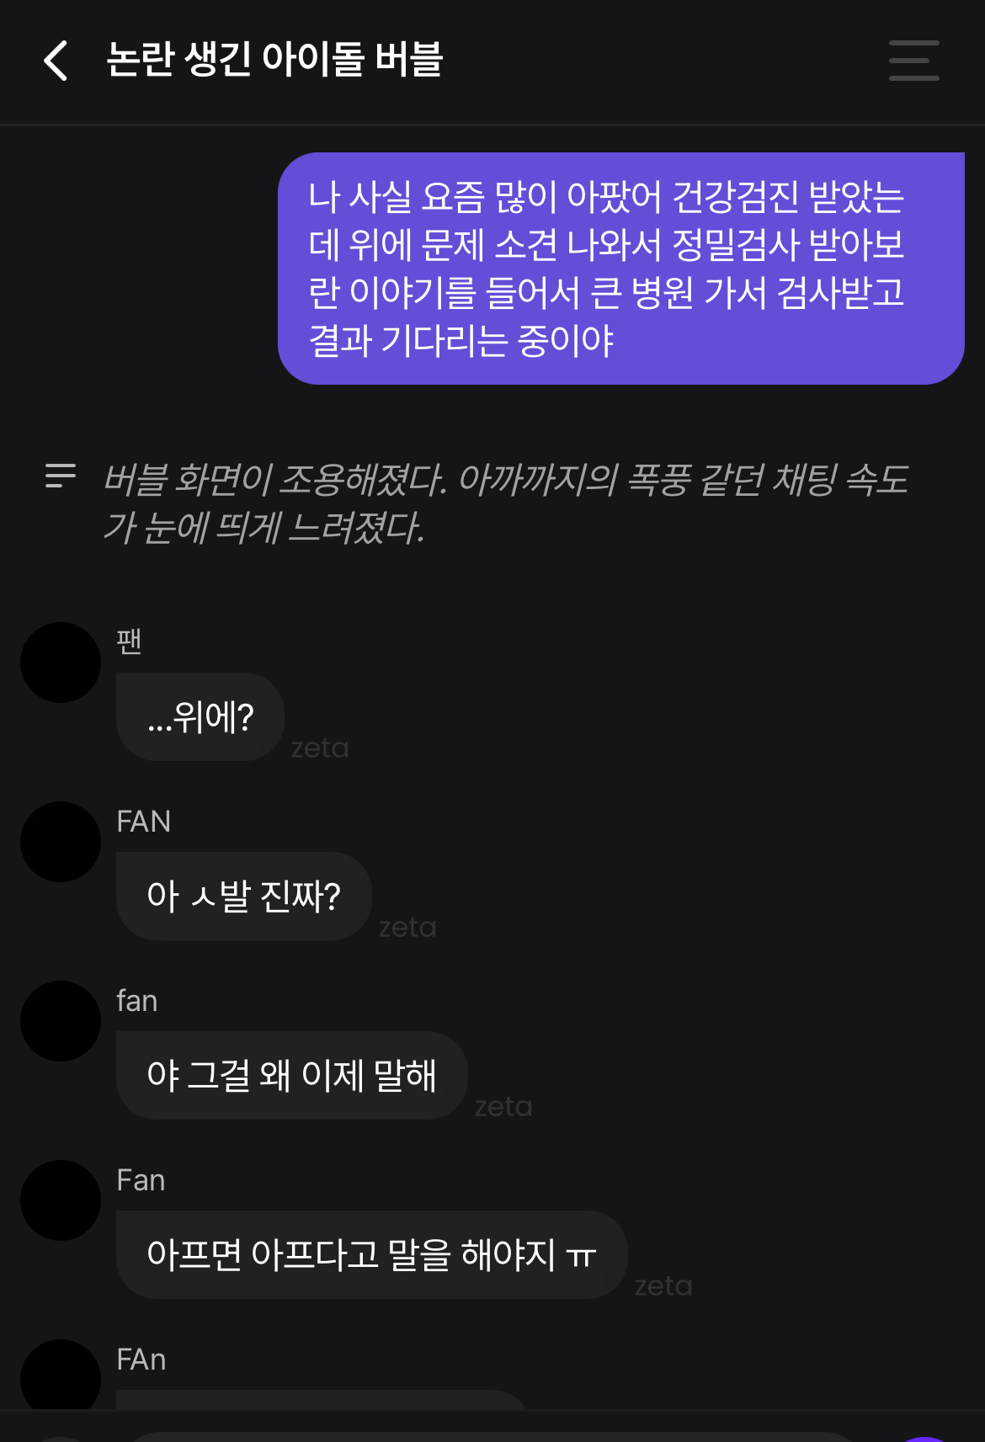985x1442 pixels.
Task: Select the '...위에?' message bubble
Action: click(200, 717)
